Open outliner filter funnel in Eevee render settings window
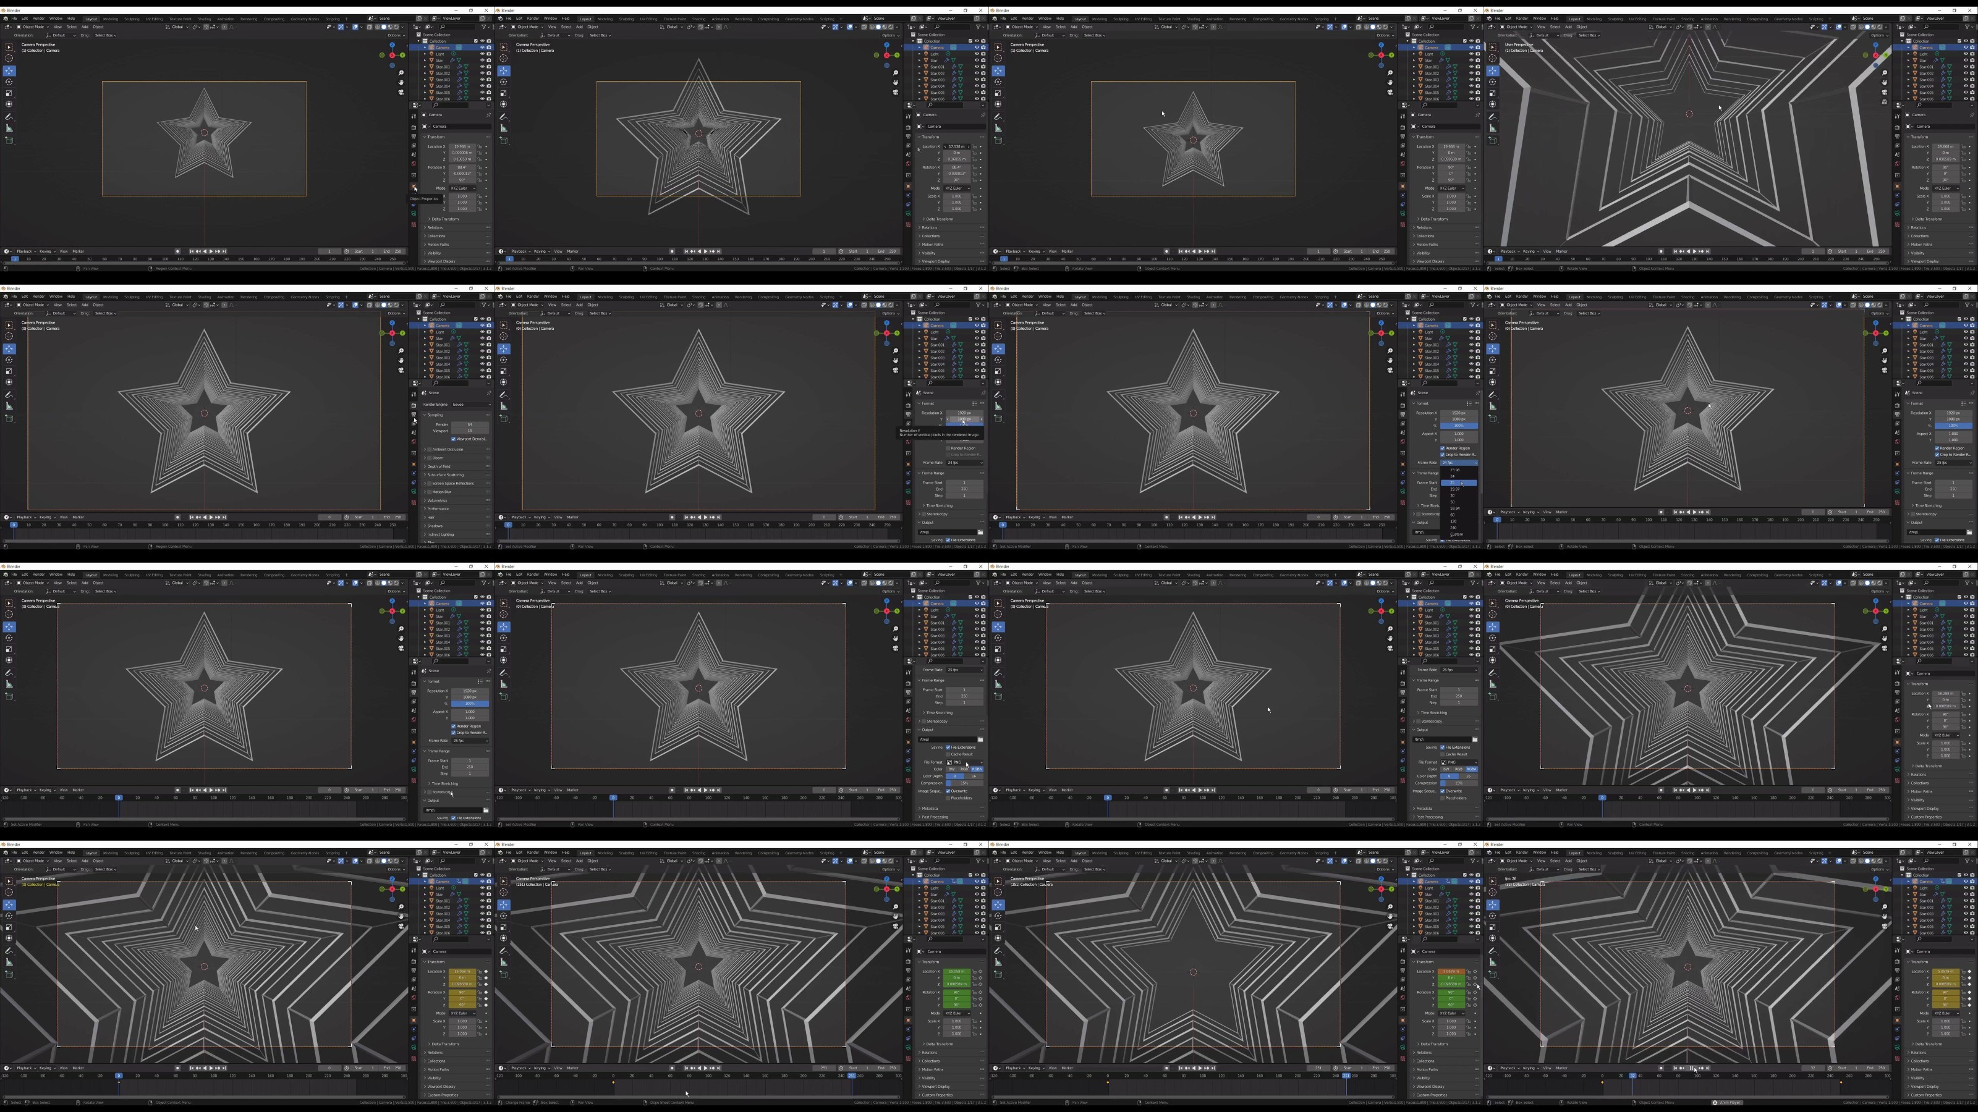 [484, 305]
